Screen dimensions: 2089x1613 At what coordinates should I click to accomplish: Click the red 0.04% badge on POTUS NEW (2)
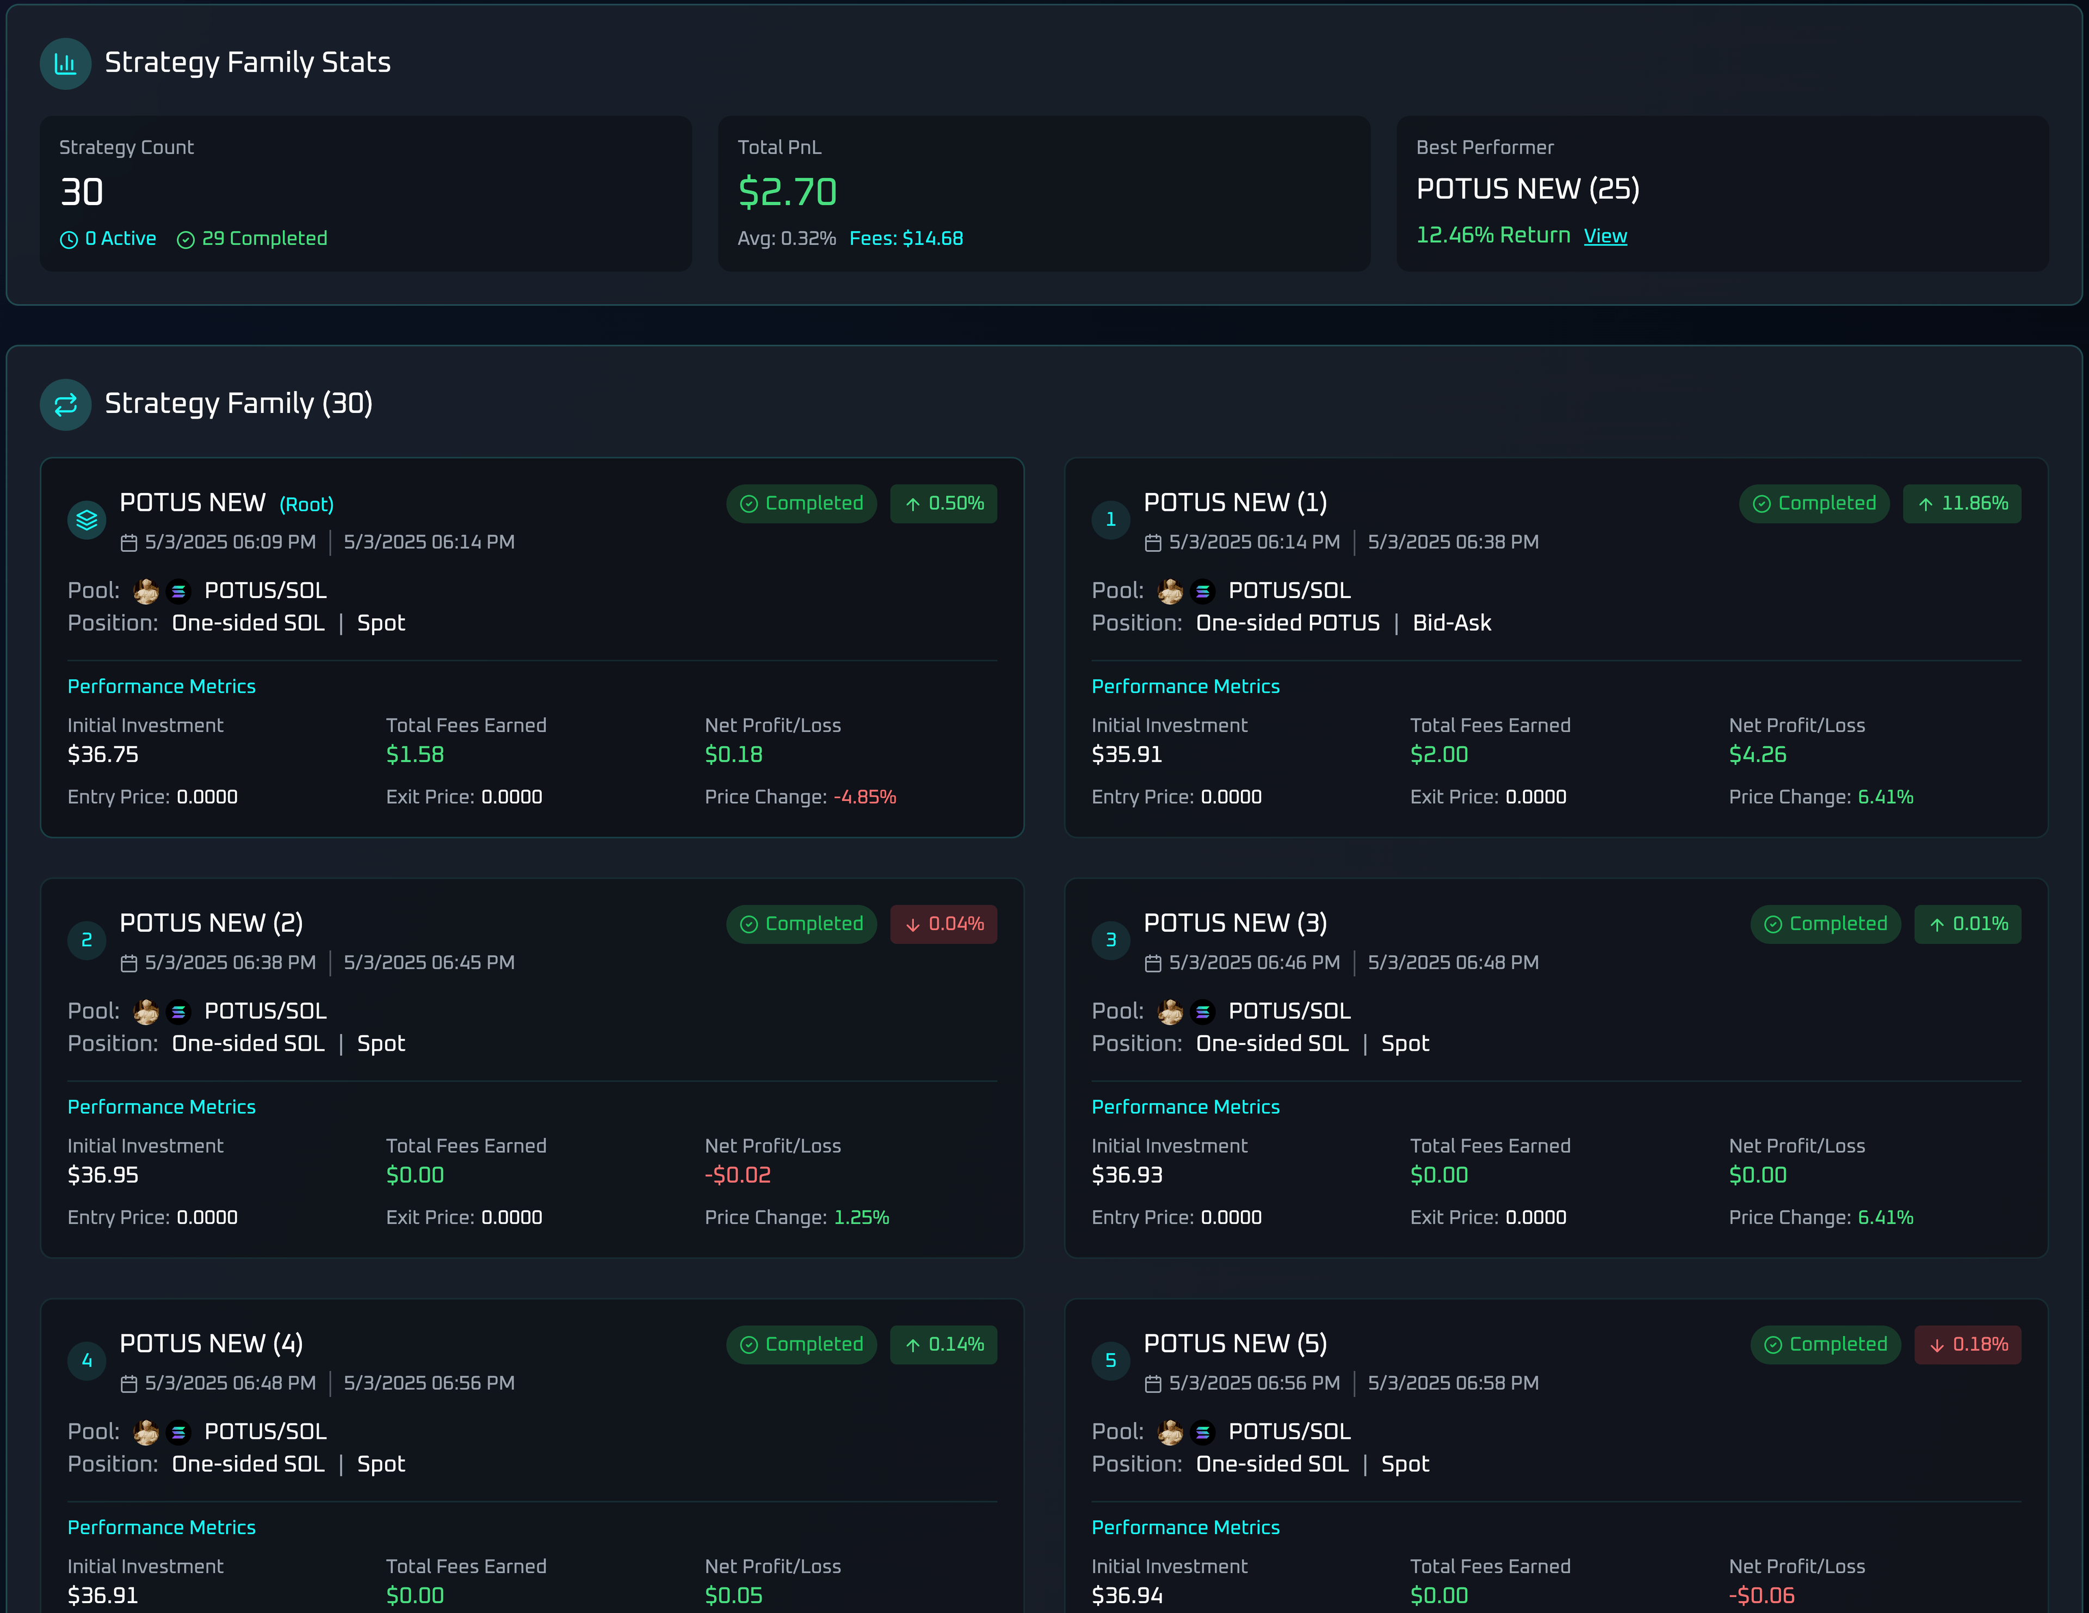pos(943,924)
